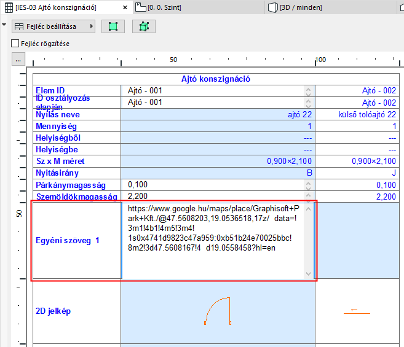Click into the Google Maps URL text field
The height and width of the screenshot is (347, 404).
[x=213, y=241]
